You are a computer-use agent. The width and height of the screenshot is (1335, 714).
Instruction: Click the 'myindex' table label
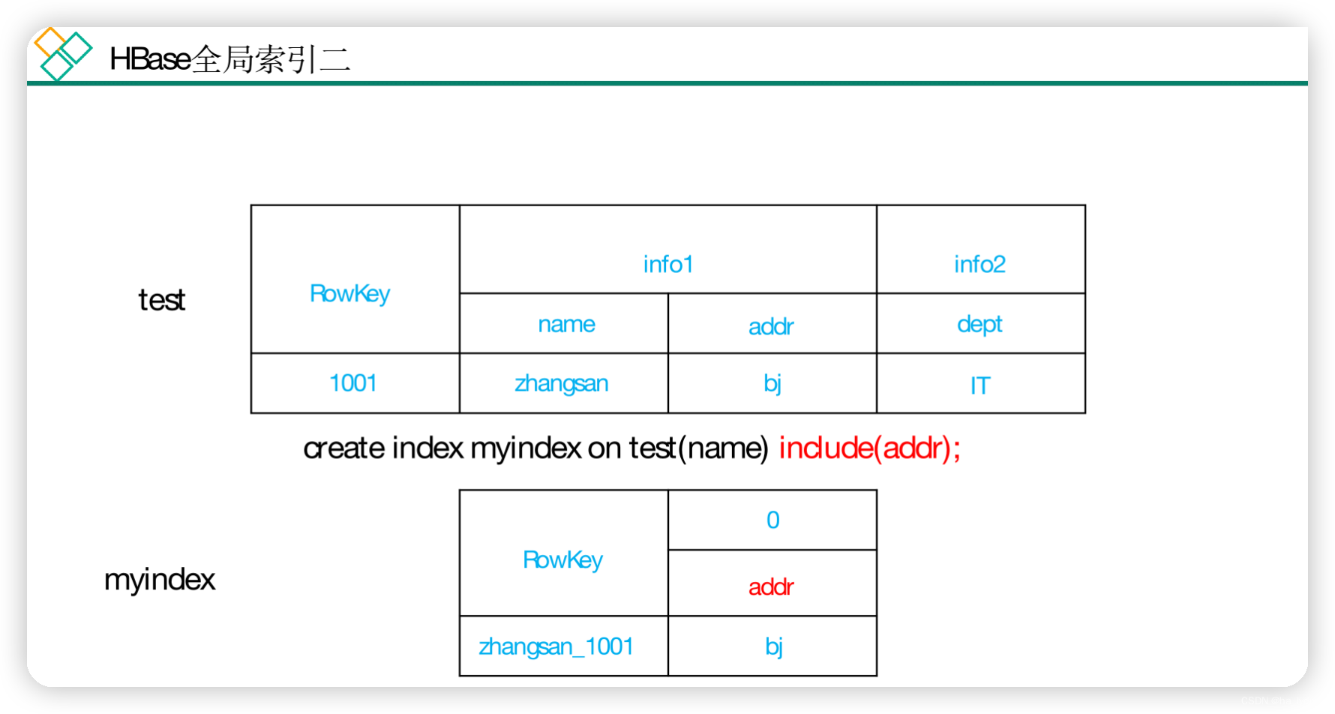[160, 580]
